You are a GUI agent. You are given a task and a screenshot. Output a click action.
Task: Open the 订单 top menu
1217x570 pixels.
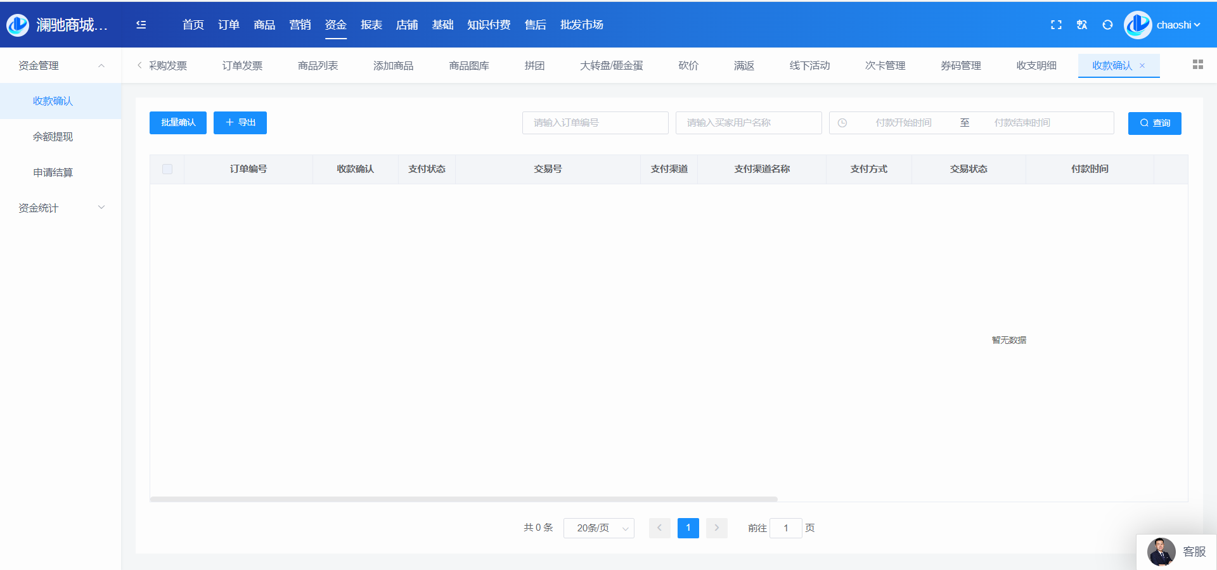[x=228, y=25]
